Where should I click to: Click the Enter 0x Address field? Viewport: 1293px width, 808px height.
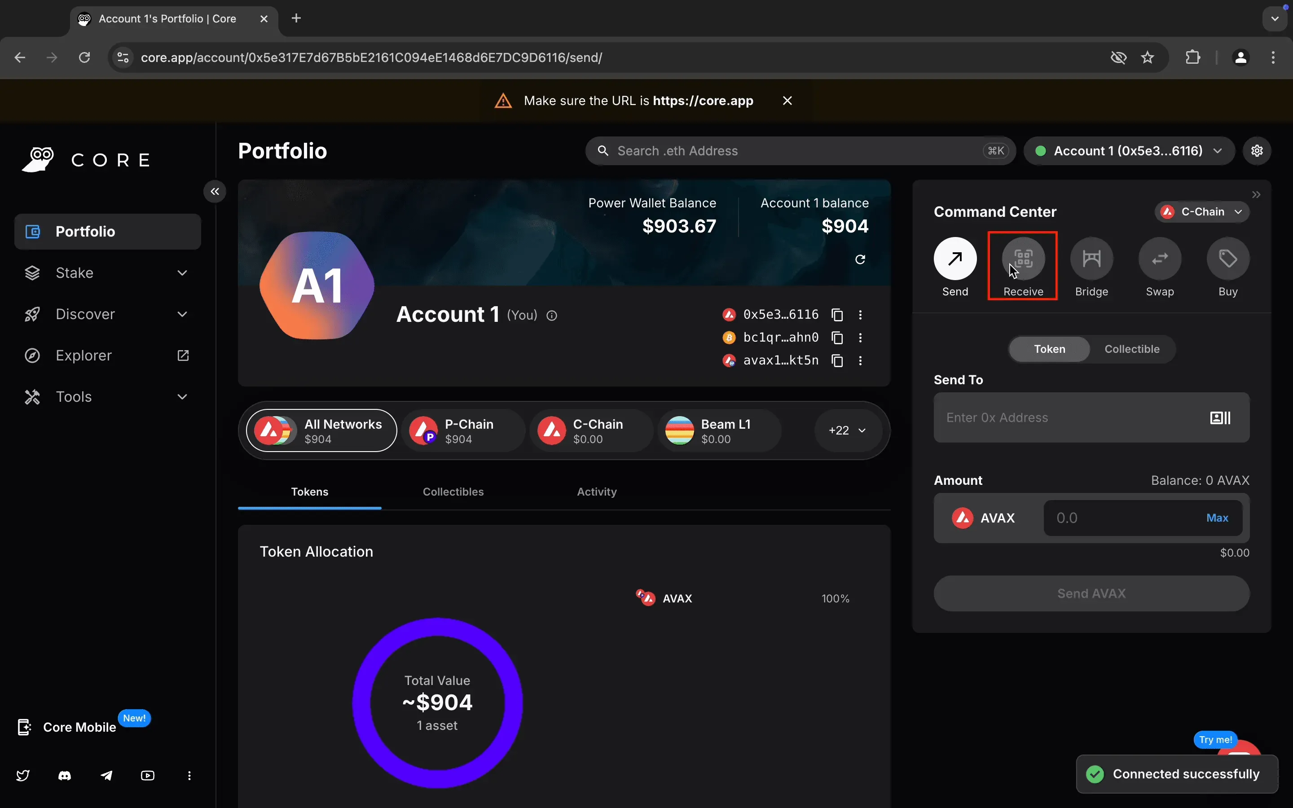pyautogui.click(x=1091, y=418)
